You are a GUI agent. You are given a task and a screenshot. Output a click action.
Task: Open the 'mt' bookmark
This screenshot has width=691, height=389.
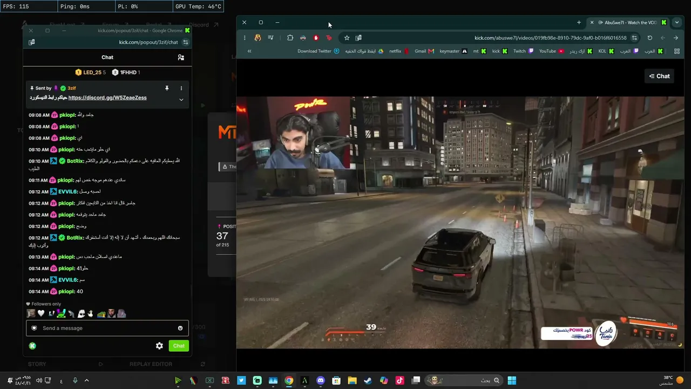[479, 51]
